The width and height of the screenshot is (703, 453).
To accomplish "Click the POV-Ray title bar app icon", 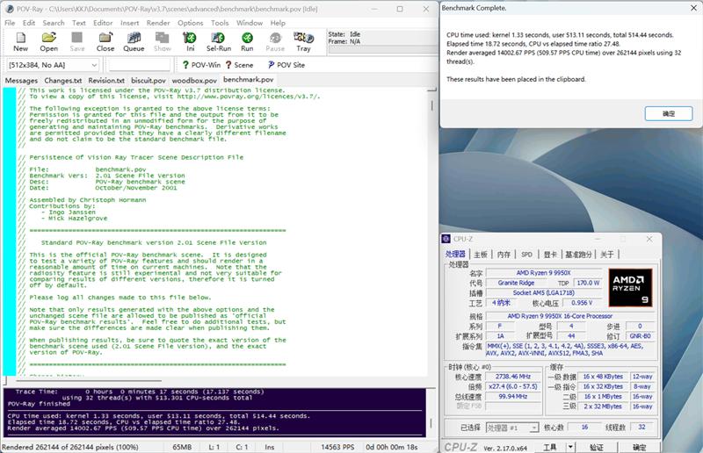I will (10, 9).
